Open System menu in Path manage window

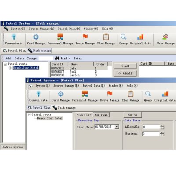point(18,29)
